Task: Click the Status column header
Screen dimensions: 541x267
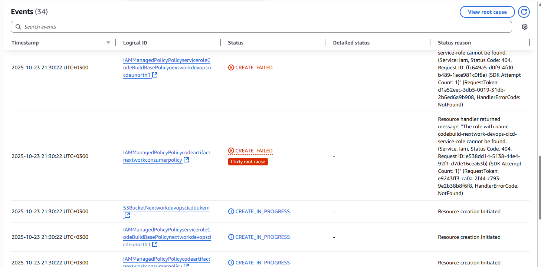Action: pos(236,43)
